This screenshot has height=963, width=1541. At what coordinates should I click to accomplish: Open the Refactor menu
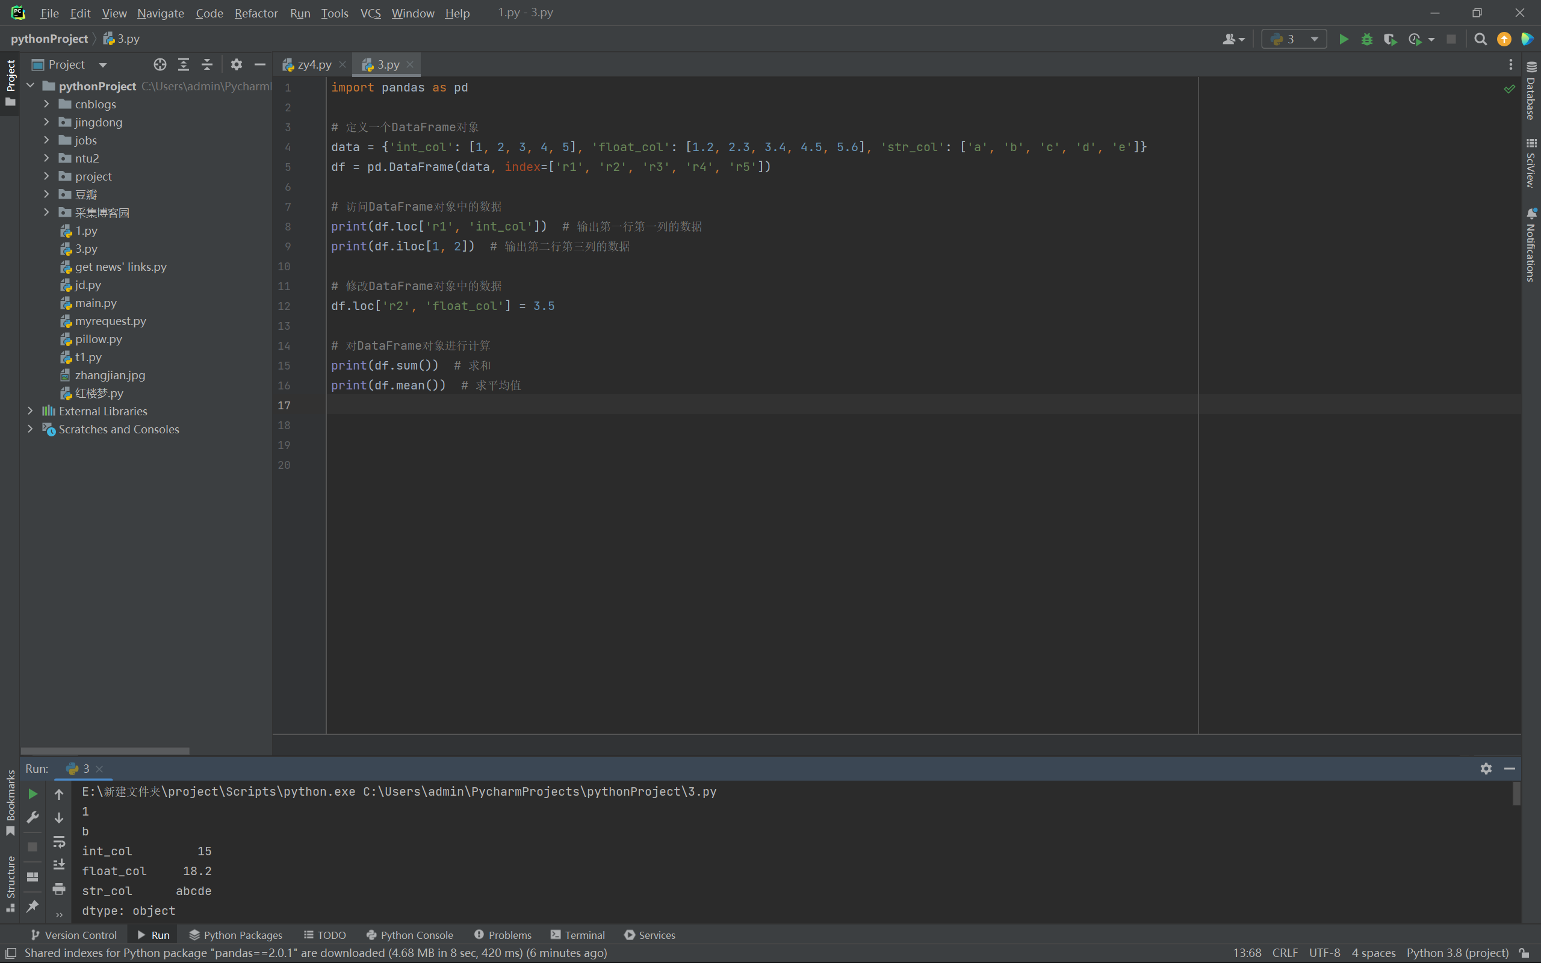(x=255, y=13)
